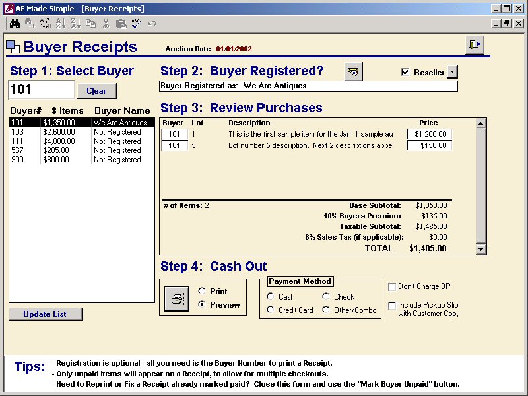Screen dimensions: 528x396
Task: Open the Find binoculars tool
Action: [15, 24]
